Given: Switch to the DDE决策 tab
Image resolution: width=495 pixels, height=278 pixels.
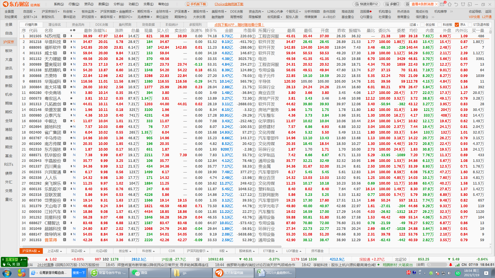Looking at the screenshot, I should (x=102, y=25).
